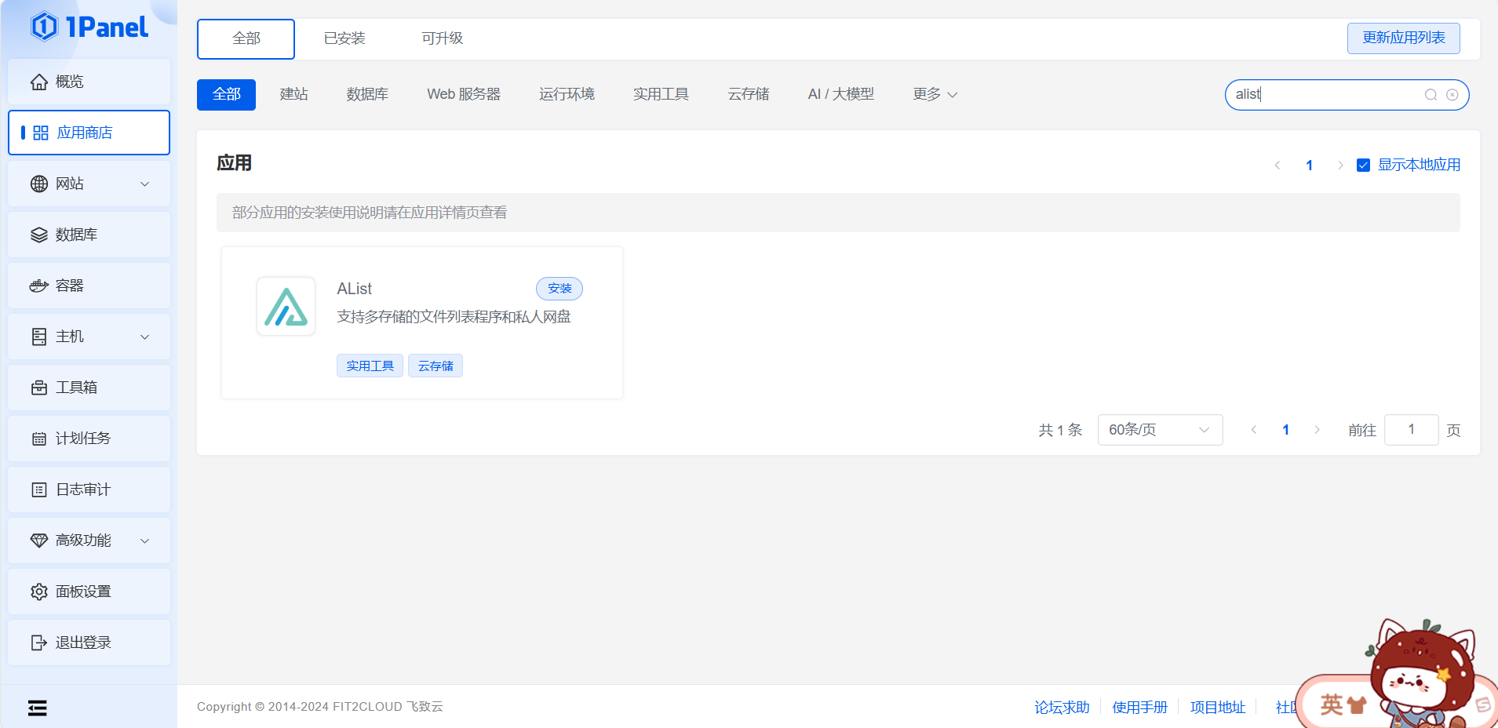Select the blue 全部 category filter

(x=226, y=95)
